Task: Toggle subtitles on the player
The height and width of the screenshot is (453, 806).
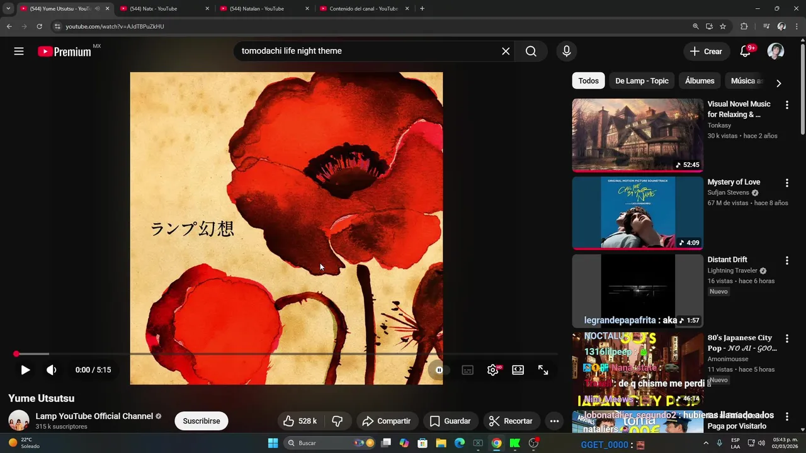Action: click(468, 370)
